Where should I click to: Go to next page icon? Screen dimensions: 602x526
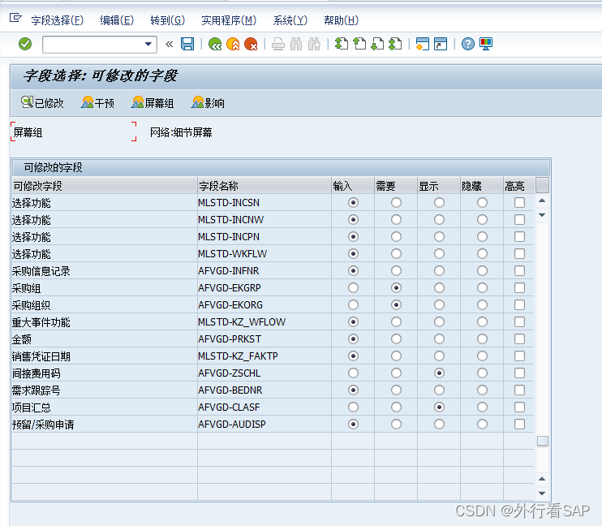click(x=377, y=44)
